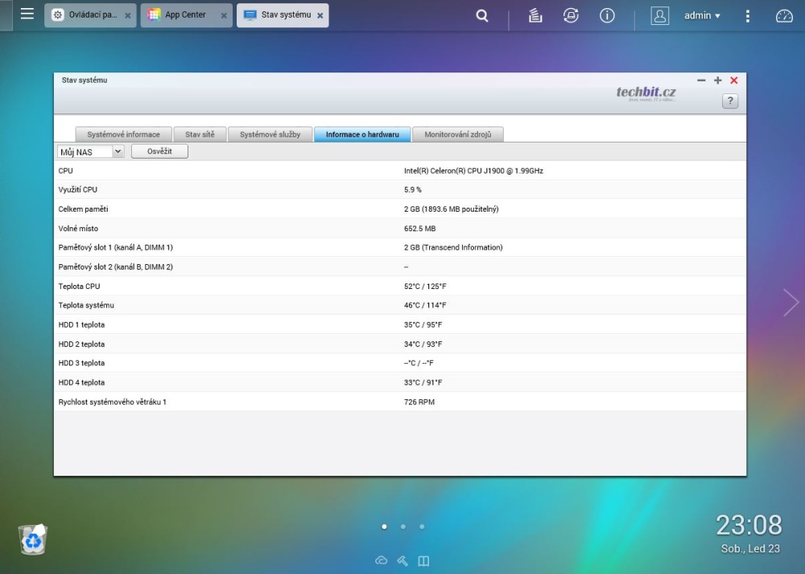
Task: Click the help question mark button
Action: [x=729, y=101]
